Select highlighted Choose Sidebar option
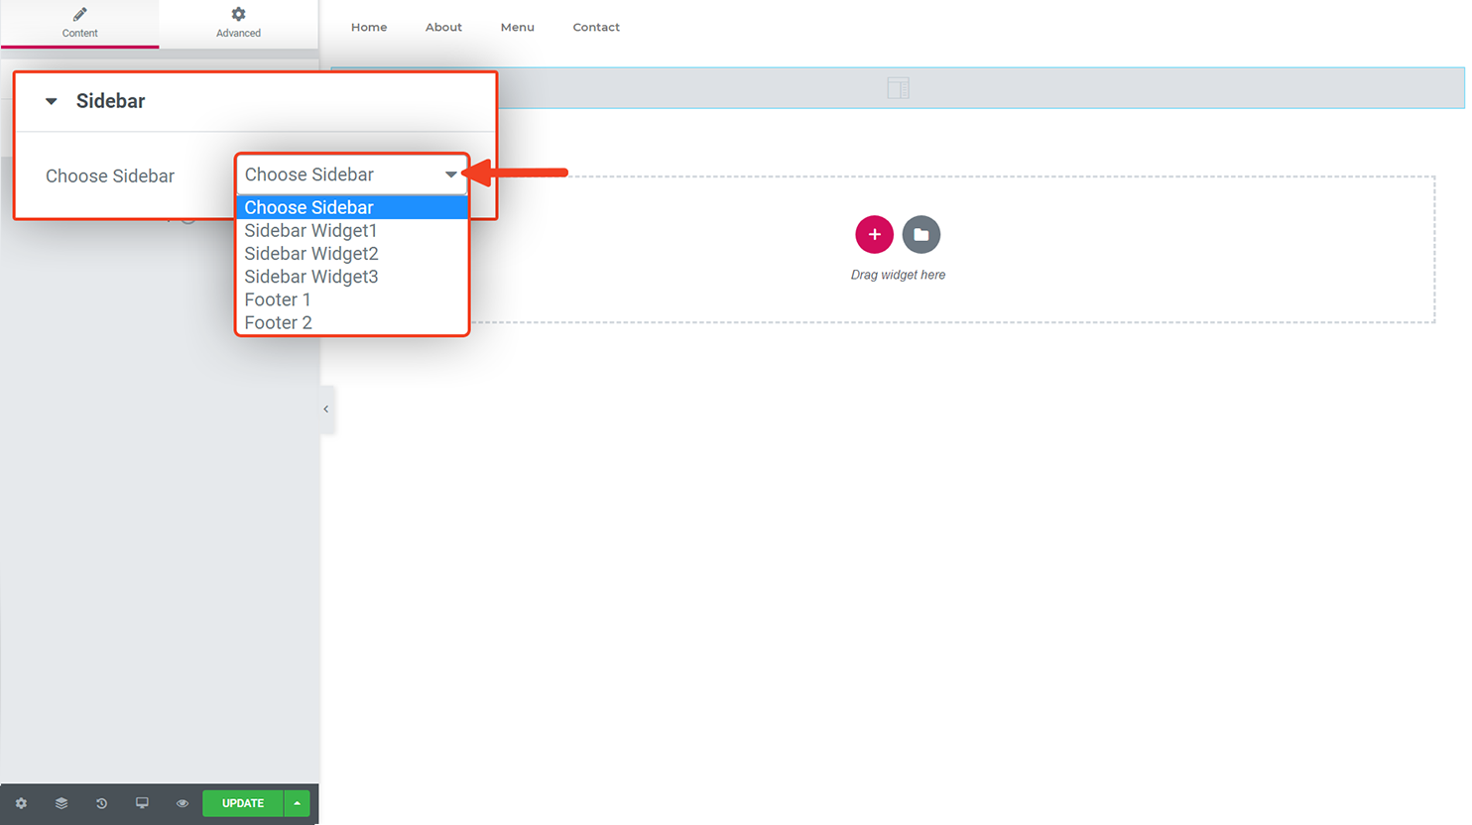 tap(351, 207)
